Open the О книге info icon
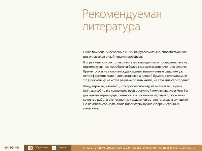Viewport: 202px width, 151px height. (x=54, y=148)
